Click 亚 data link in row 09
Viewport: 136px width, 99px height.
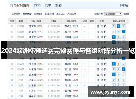click(98, 69)
